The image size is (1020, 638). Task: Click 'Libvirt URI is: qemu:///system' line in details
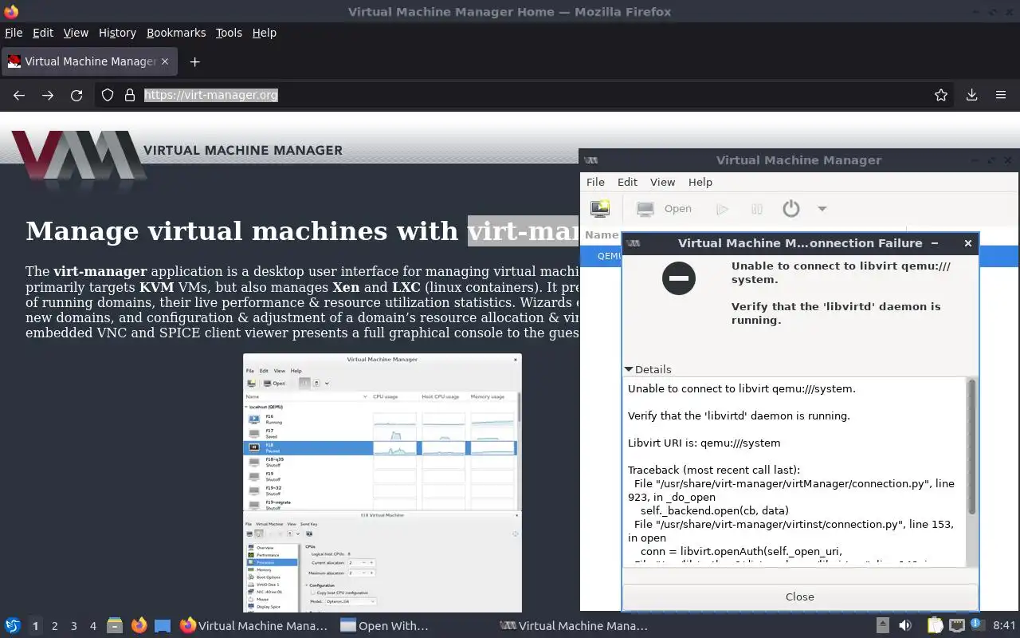click(704, 443)
